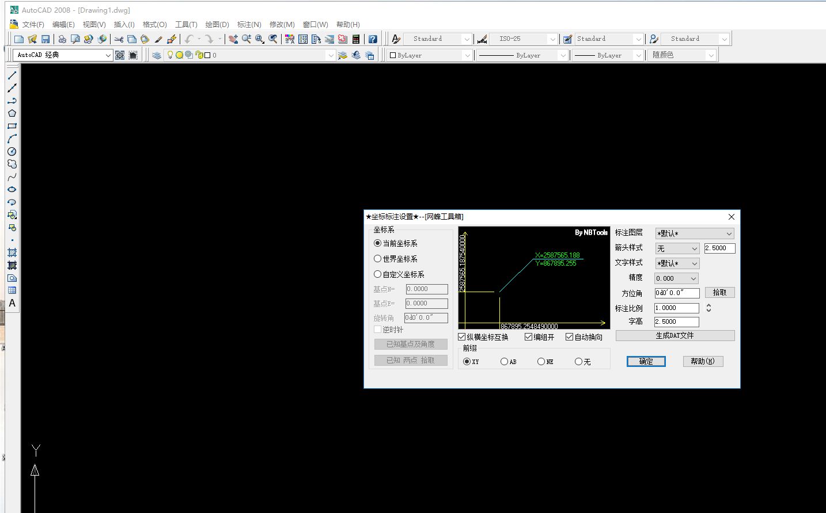Screen dimensions: 826x513
Task: Select the Arc draw tool
Action: click(12, 139)
